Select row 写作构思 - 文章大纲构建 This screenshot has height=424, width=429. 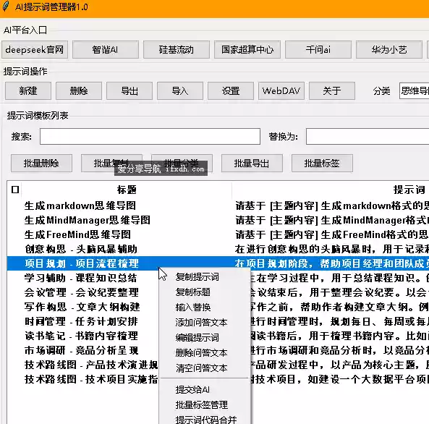pyautogui.click(x=82, y=307)
